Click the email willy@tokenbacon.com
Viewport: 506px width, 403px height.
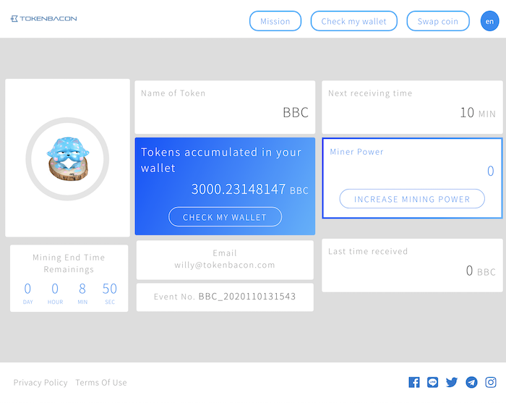(x=225, y=265)
